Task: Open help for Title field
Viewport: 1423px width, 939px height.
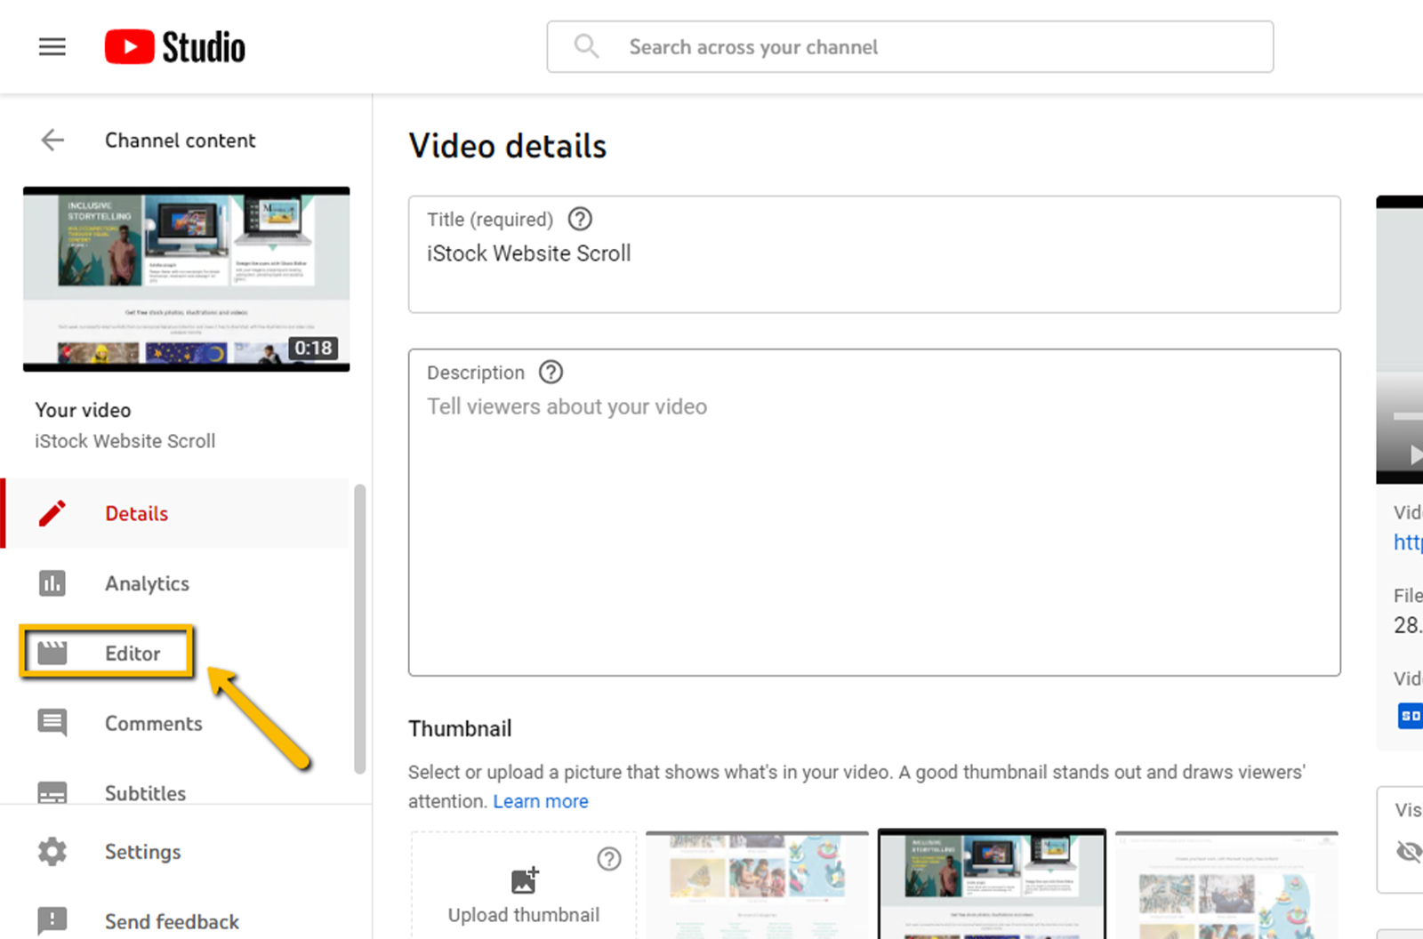Action: click(x=580, y=219)
